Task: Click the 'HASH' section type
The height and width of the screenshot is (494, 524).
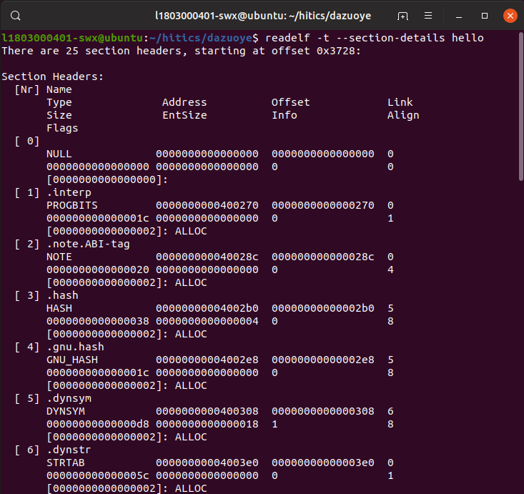Action: pyautogui.click(x=59, y=309)
